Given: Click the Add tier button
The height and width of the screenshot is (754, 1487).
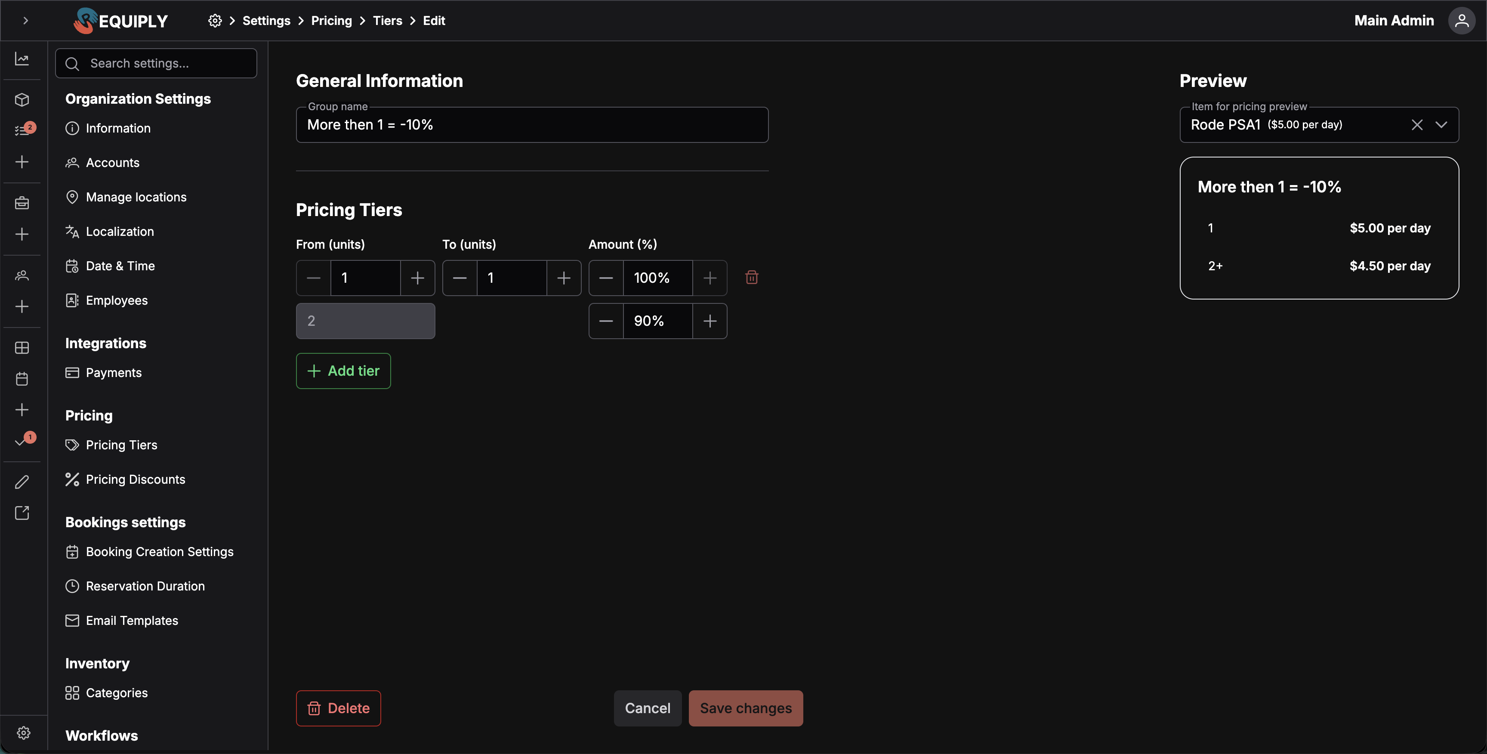Looking at the screenshot, I should [343, 371].
